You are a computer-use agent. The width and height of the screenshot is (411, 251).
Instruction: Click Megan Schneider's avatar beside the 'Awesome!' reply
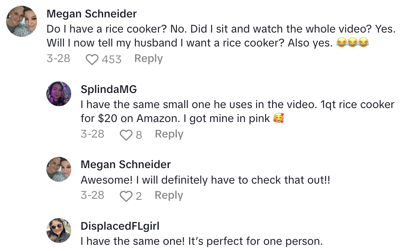coord(59,169)
